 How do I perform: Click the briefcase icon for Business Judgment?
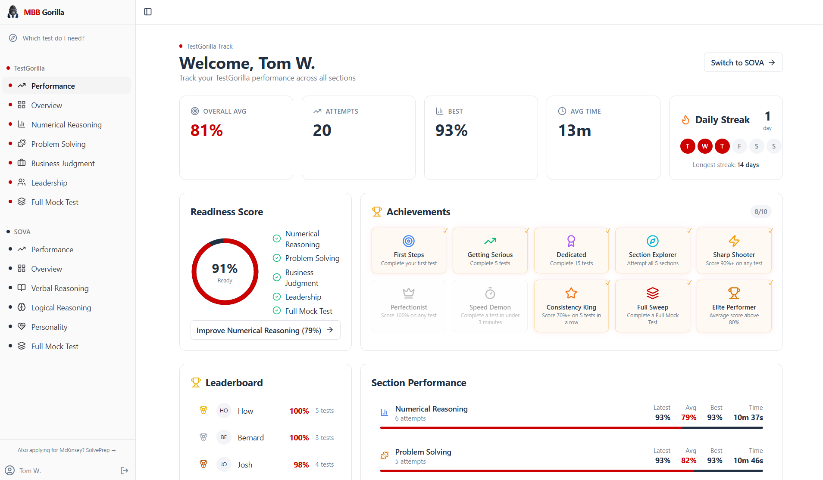coord(22,163)
